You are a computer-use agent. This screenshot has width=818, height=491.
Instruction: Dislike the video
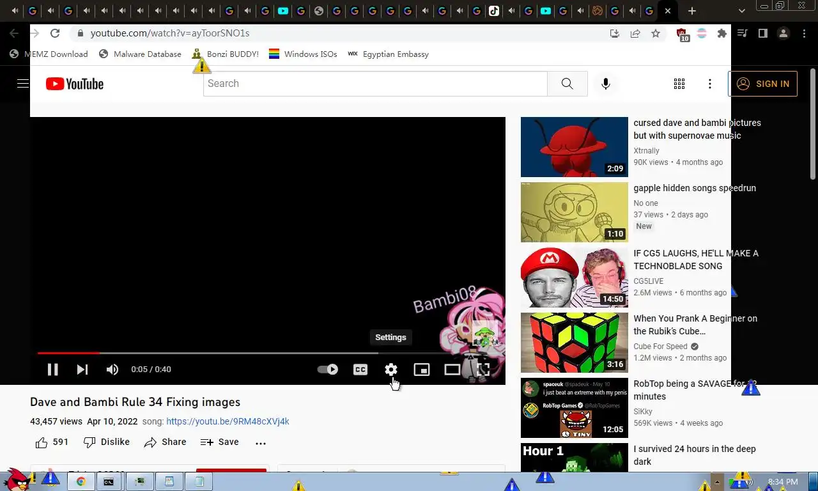click(x=107, y=442)
